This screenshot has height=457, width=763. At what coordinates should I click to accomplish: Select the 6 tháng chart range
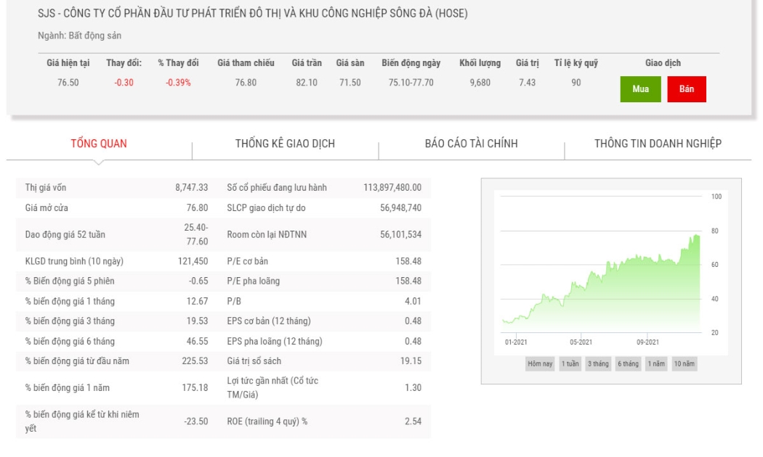pyautogui.click(x=629, y=363)
